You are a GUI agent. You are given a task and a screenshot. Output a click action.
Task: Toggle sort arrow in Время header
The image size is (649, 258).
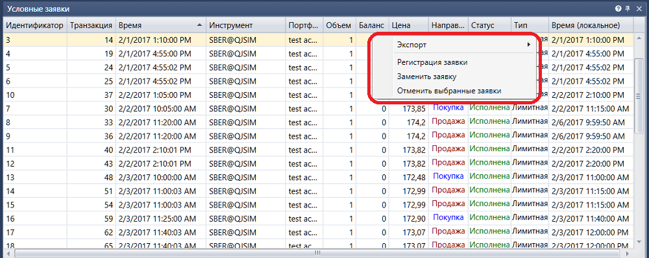[200, 25]
